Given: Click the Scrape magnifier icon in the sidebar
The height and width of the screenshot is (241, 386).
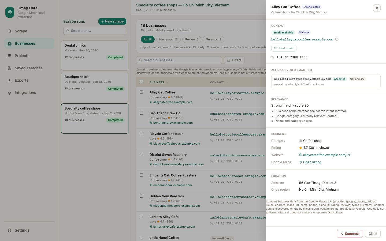Looking at the screenshot, I should [9, 31].
